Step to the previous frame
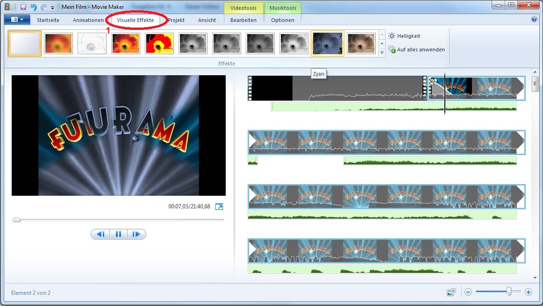This screenshot has height=306, width=543. (100, 234)
